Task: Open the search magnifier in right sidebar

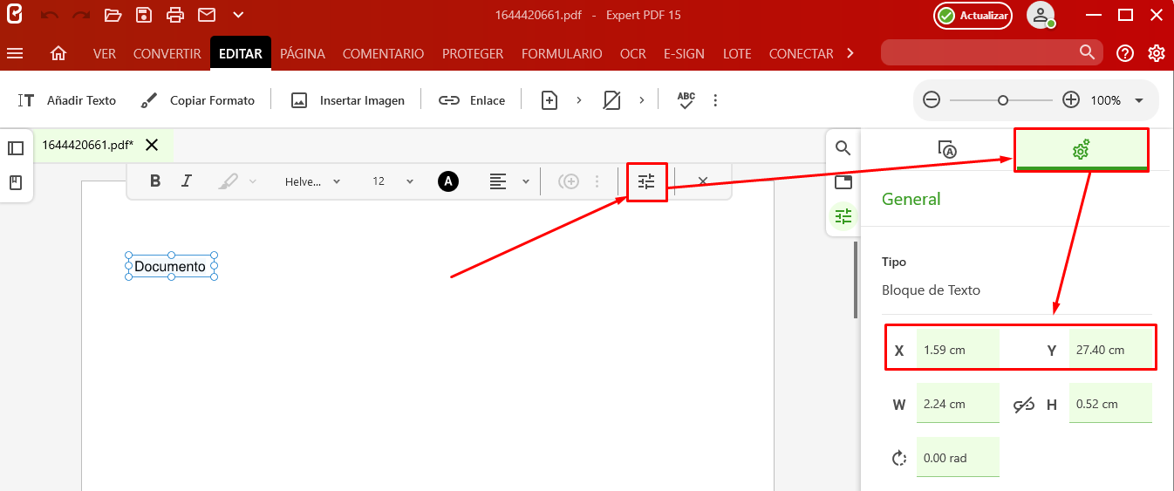Action: tap(843, 148)
